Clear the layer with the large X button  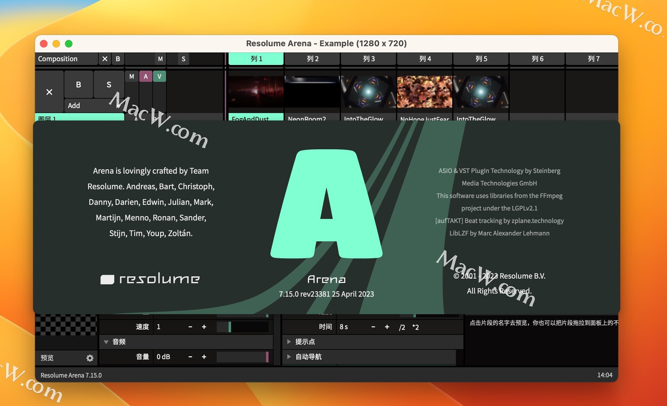tap(49, 92)
